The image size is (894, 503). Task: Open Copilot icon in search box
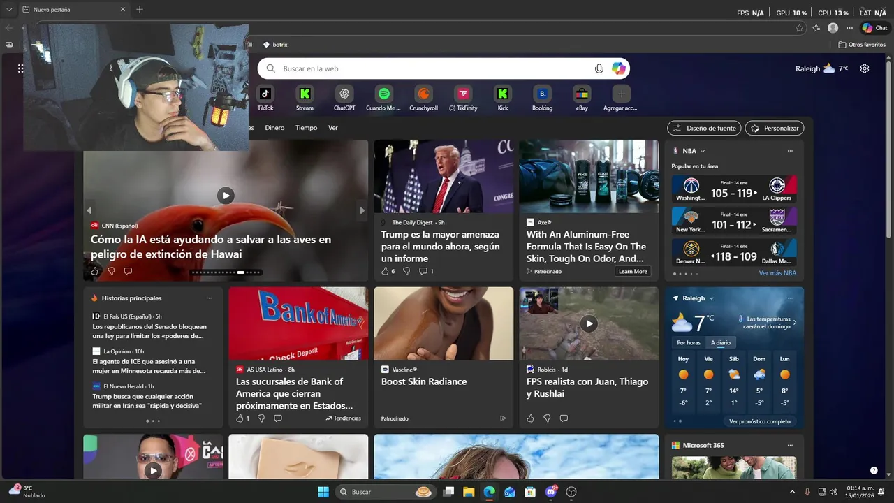point(619,68)
